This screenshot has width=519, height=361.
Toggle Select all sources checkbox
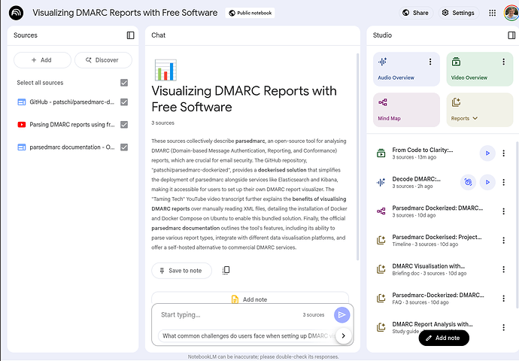[124, 83]
